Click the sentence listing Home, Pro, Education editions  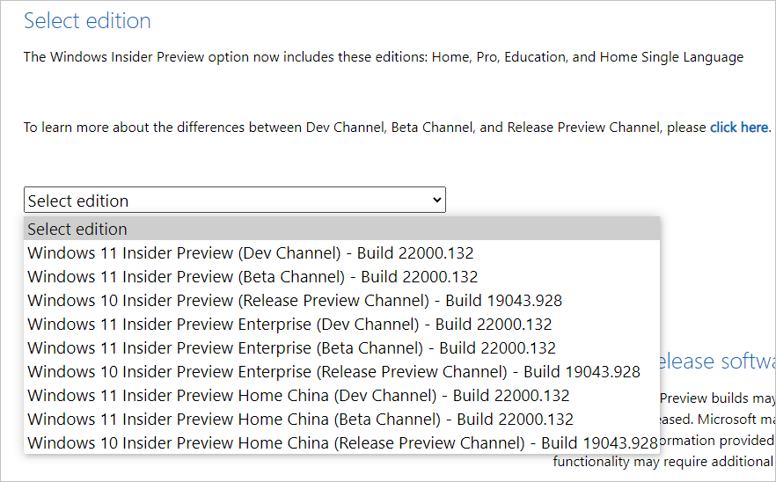(383, 57)
